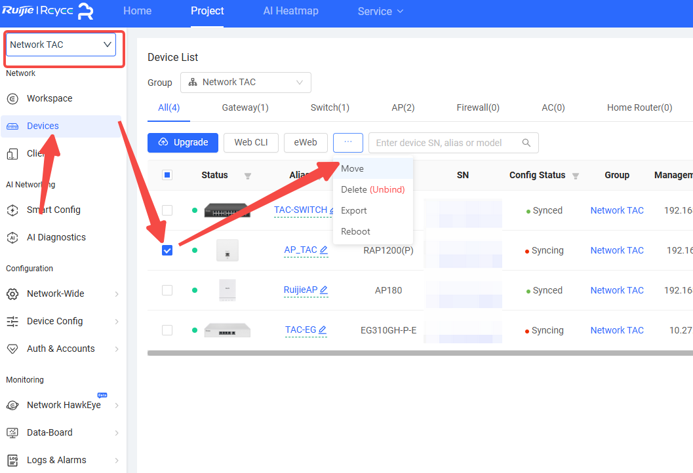Viewport: 693px width, 473px height.
Task: Open the Network TAC project dropdown
Action: (61, 45)
